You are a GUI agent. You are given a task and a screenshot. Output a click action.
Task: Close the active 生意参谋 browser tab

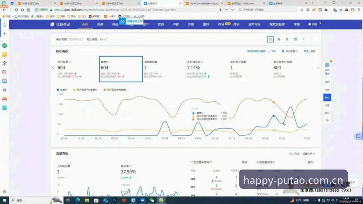point(180,3)
